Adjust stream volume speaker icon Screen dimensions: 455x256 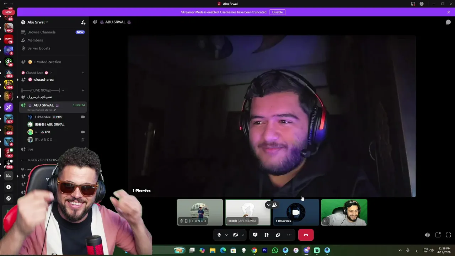[427, 235]
